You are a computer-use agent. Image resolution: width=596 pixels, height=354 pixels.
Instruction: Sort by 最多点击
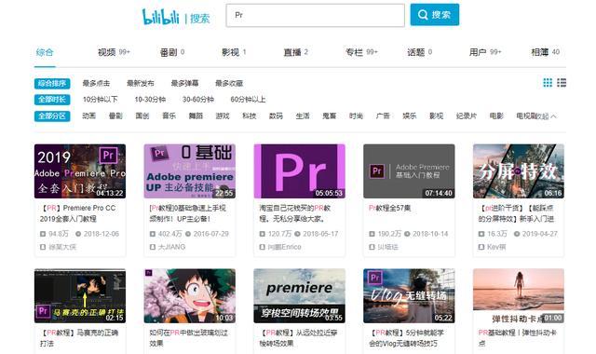(96, 83)
